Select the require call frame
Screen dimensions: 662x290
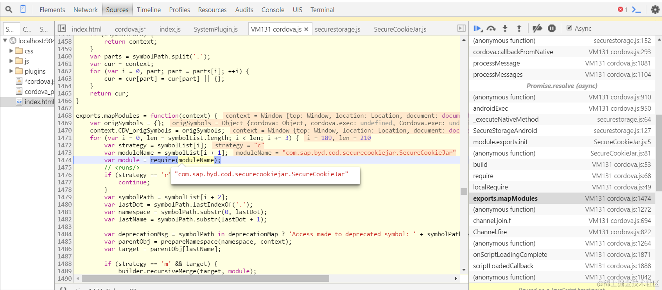tap(562, 176)
